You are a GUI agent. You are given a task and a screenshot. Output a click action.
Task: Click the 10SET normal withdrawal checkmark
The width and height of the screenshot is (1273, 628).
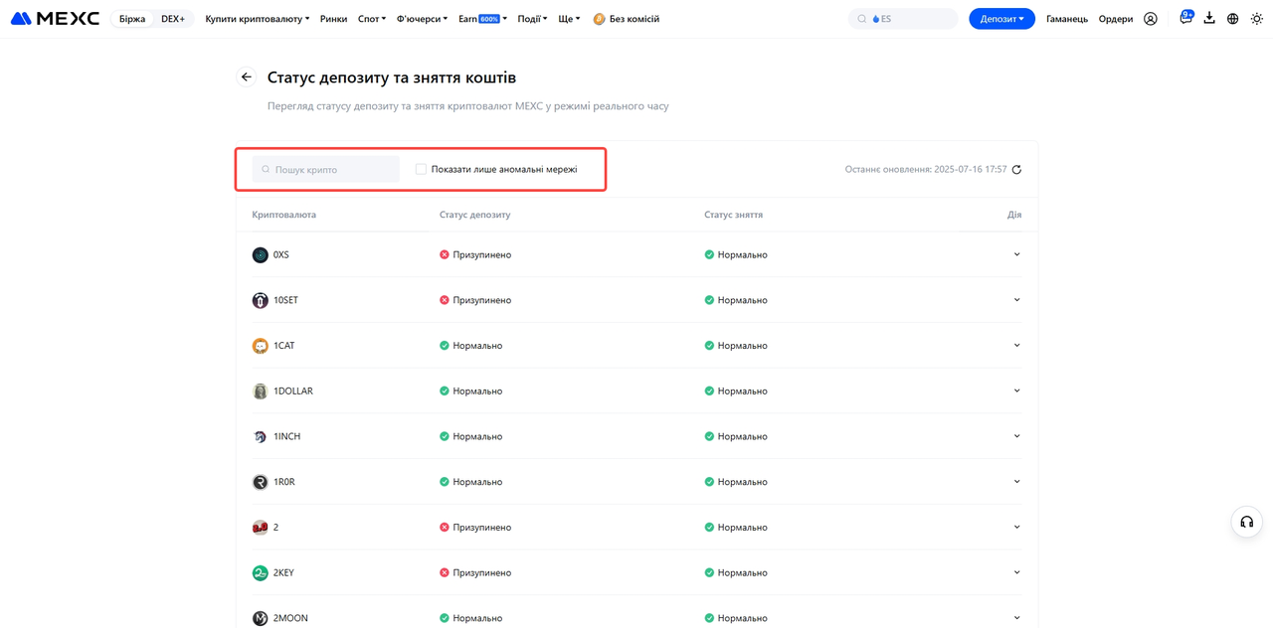(709, 300)
